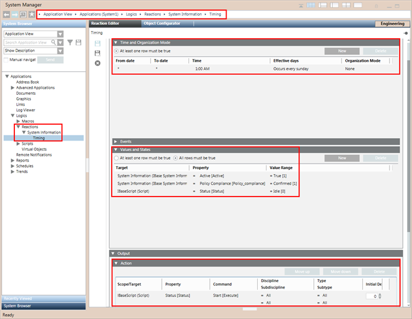
Task: Click the Save icon in Reaction Editor
Action: [x=97, y=44]
